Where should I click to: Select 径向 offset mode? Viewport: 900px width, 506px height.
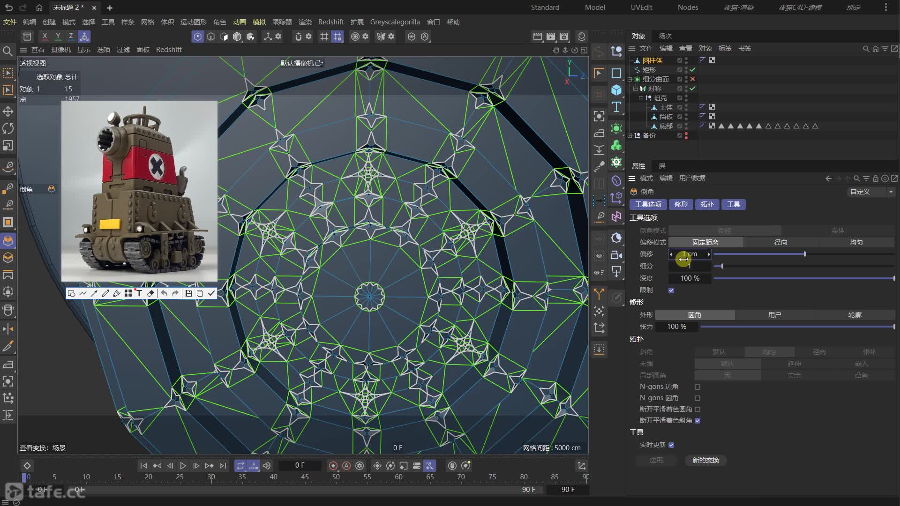click(x=780, y=242)
